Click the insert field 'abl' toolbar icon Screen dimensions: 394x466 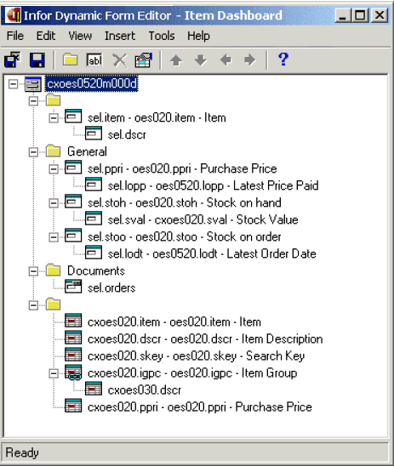click(94, 60)
